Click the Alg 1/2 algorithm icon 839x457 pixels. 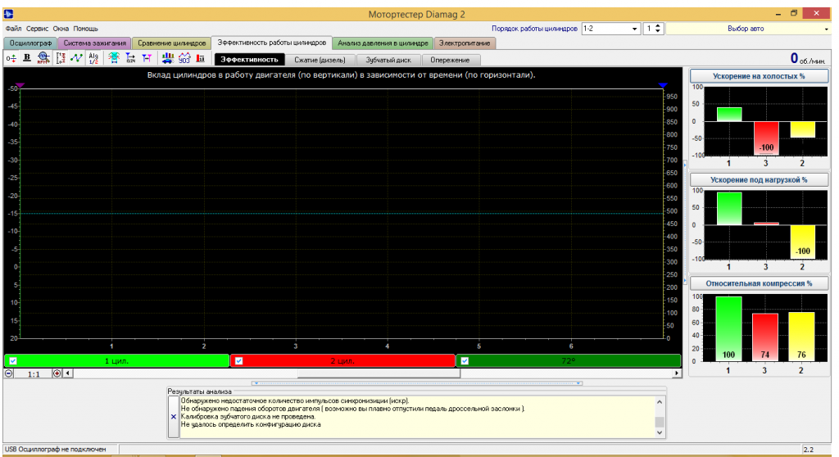[x=93, y=58]
